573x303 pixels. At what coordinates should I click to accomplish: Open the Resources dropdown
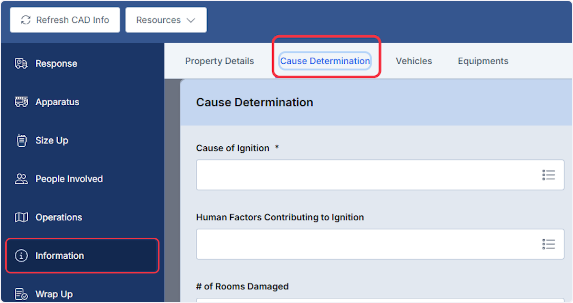[x=166, y=20]
